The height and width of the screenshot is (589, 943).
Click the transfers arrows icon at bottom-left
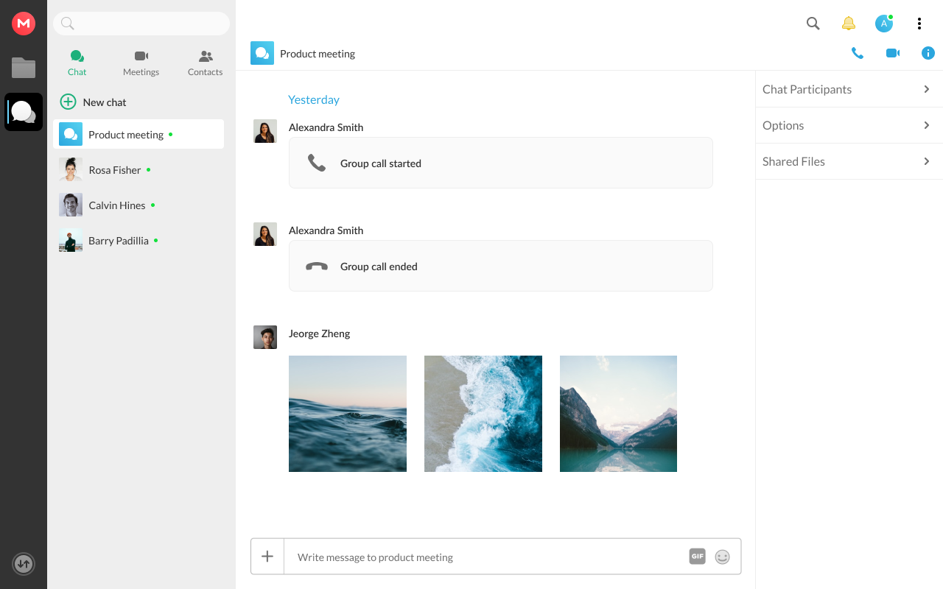pyautogui.click(x=24, y=564)
